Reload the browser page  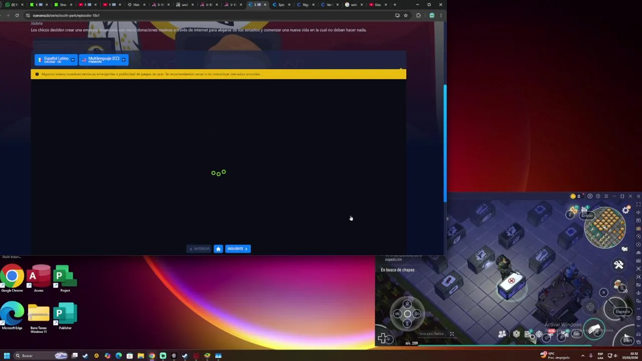[17, 16]
